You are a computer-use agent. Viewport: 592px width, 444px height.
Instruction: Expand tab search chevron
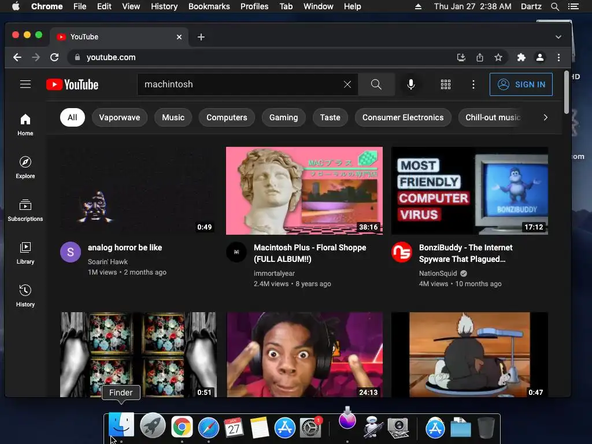pos(558,37)
